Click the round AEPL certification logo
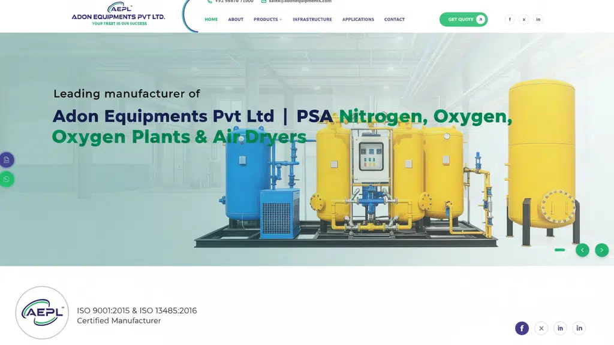 [42, 313]
